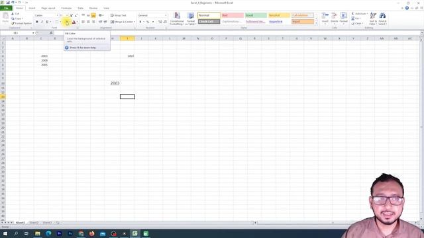
Task: Toggle Wrap Text for the cell
Action: click(x=118, y=15)
